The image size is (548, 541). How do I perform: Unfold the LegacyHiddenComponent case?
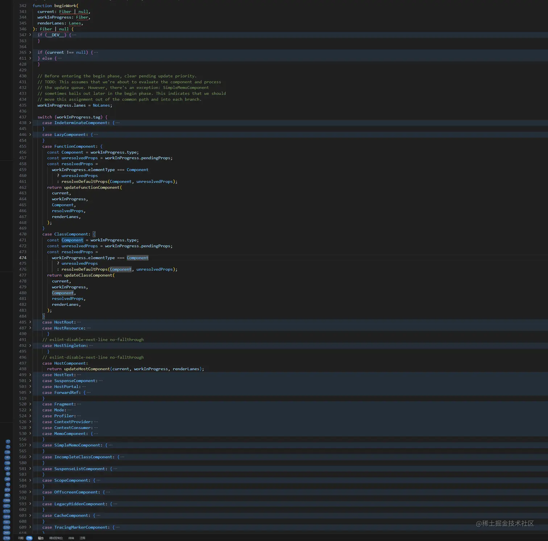point(30,504)
